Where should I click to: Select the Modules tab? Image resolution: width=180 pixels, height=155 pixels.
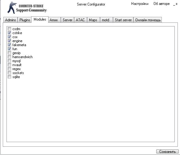coord(40,19)
